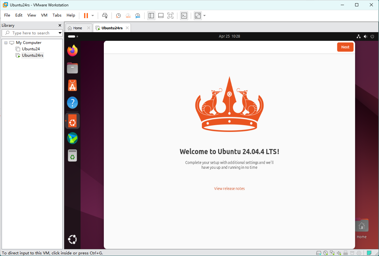Open the Edit menu

[x=19, y=15]
